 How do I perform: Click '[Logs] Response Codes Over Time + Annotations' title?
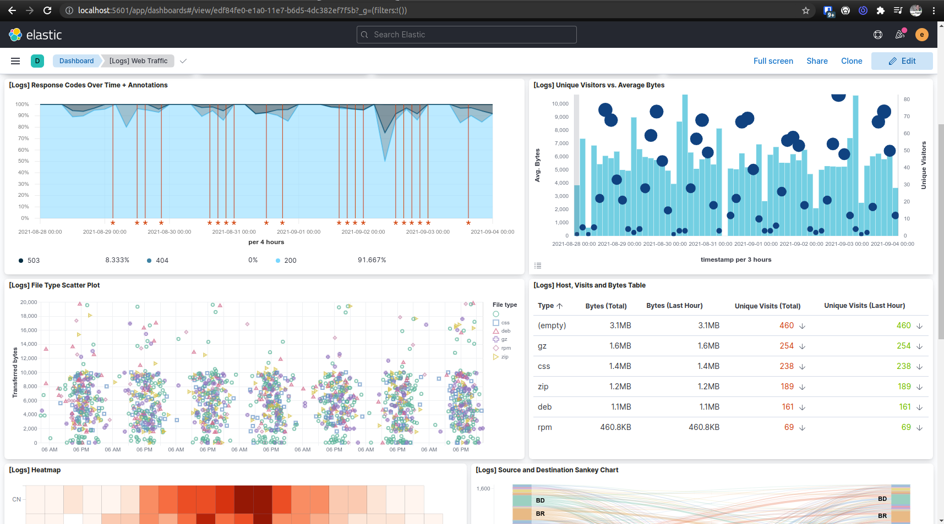click(89, 85)
